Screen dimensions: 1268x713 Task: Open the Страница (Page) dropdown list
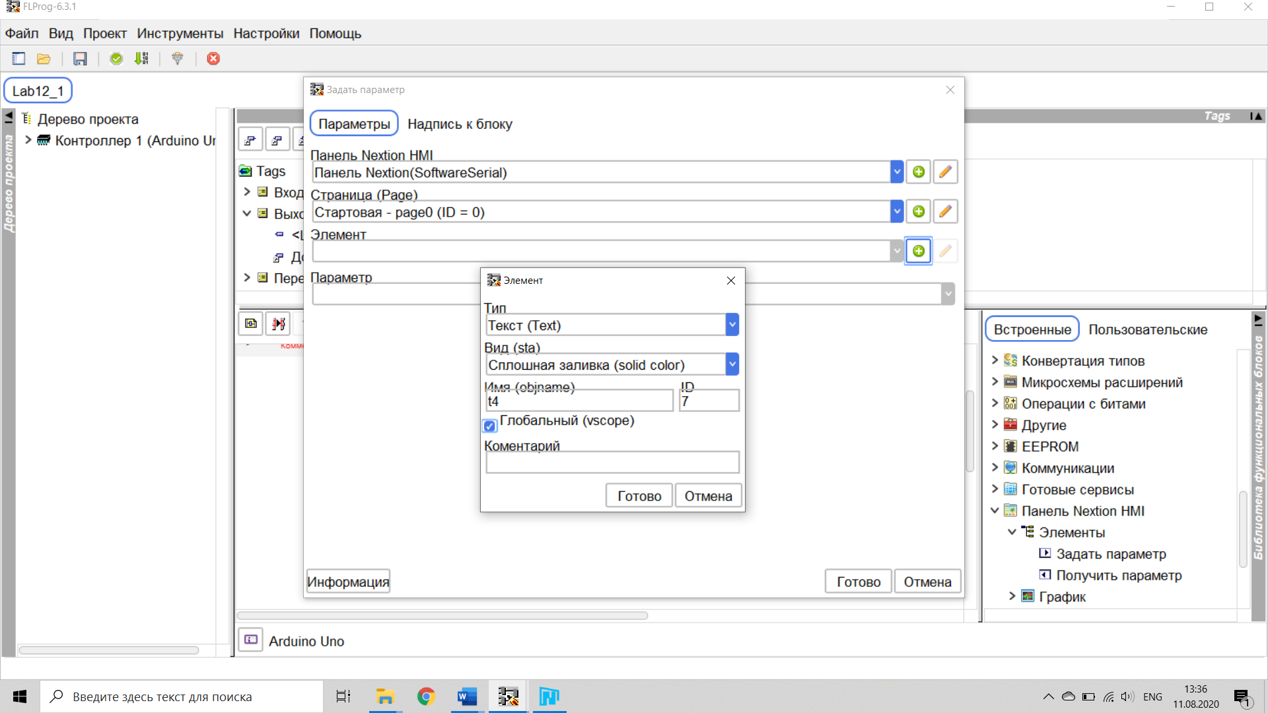(896, 212)
